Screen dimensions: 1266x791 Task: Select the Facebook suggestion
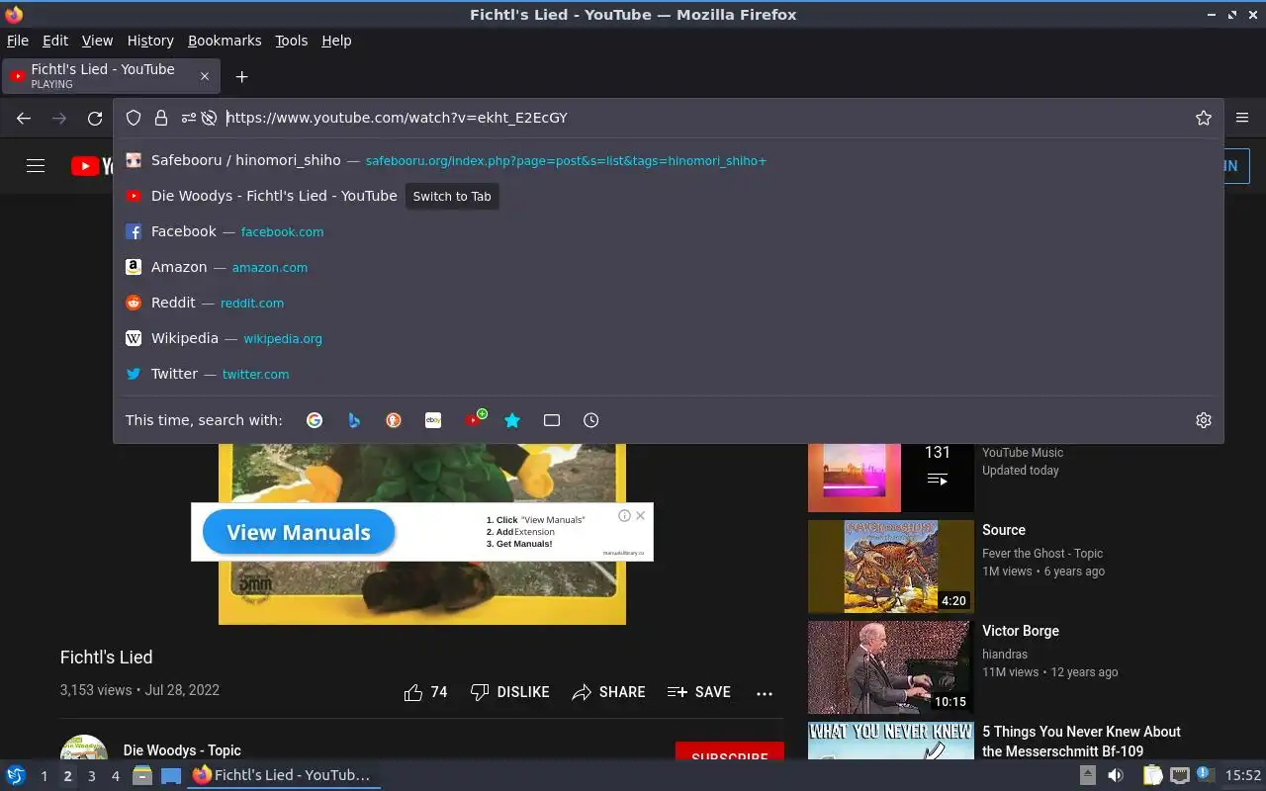(x=668, y=231)
